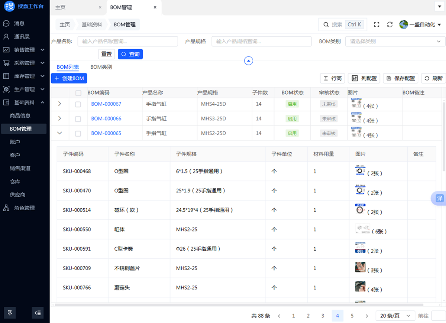Open 商品信息 in the sidebar
The width and height of the screenshot is (446, 323).
20,115
